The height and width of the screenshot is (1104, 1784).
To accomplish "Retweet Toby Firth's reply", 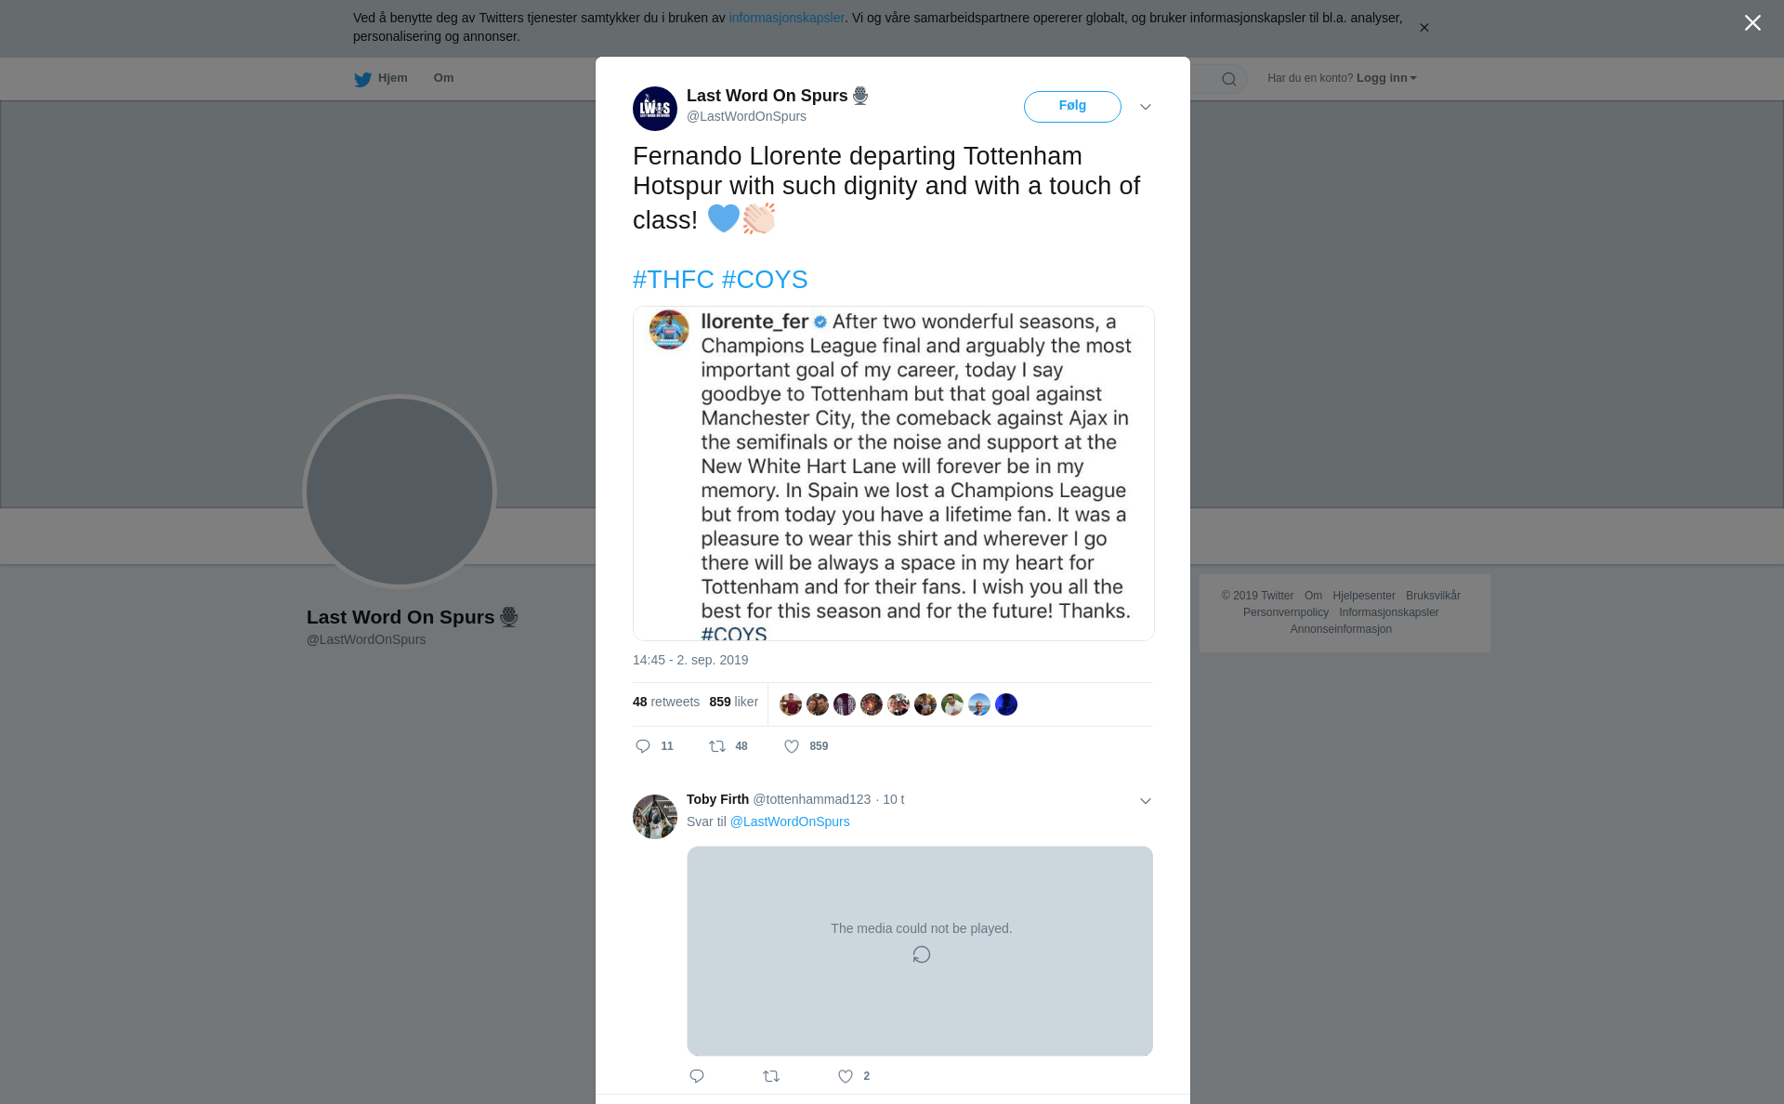I will point(771,1076).
